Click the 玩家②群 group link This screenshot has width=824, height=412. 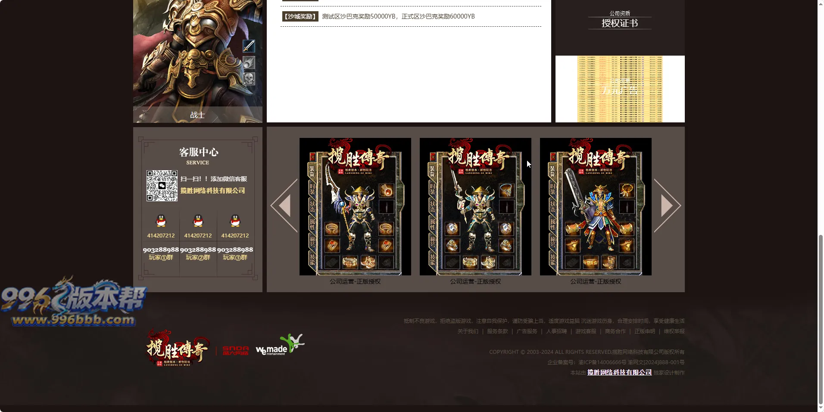[198, 257]
